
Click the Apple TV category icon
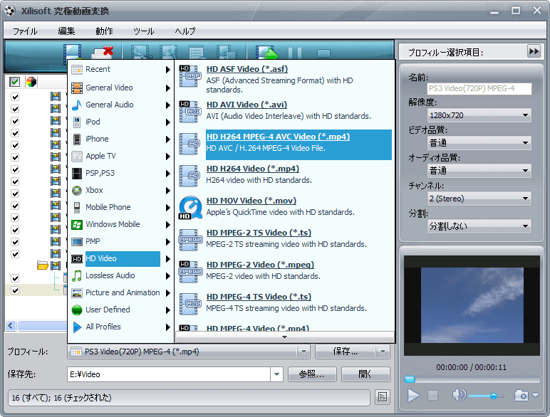pyautogui.click(x=77, y=157)
